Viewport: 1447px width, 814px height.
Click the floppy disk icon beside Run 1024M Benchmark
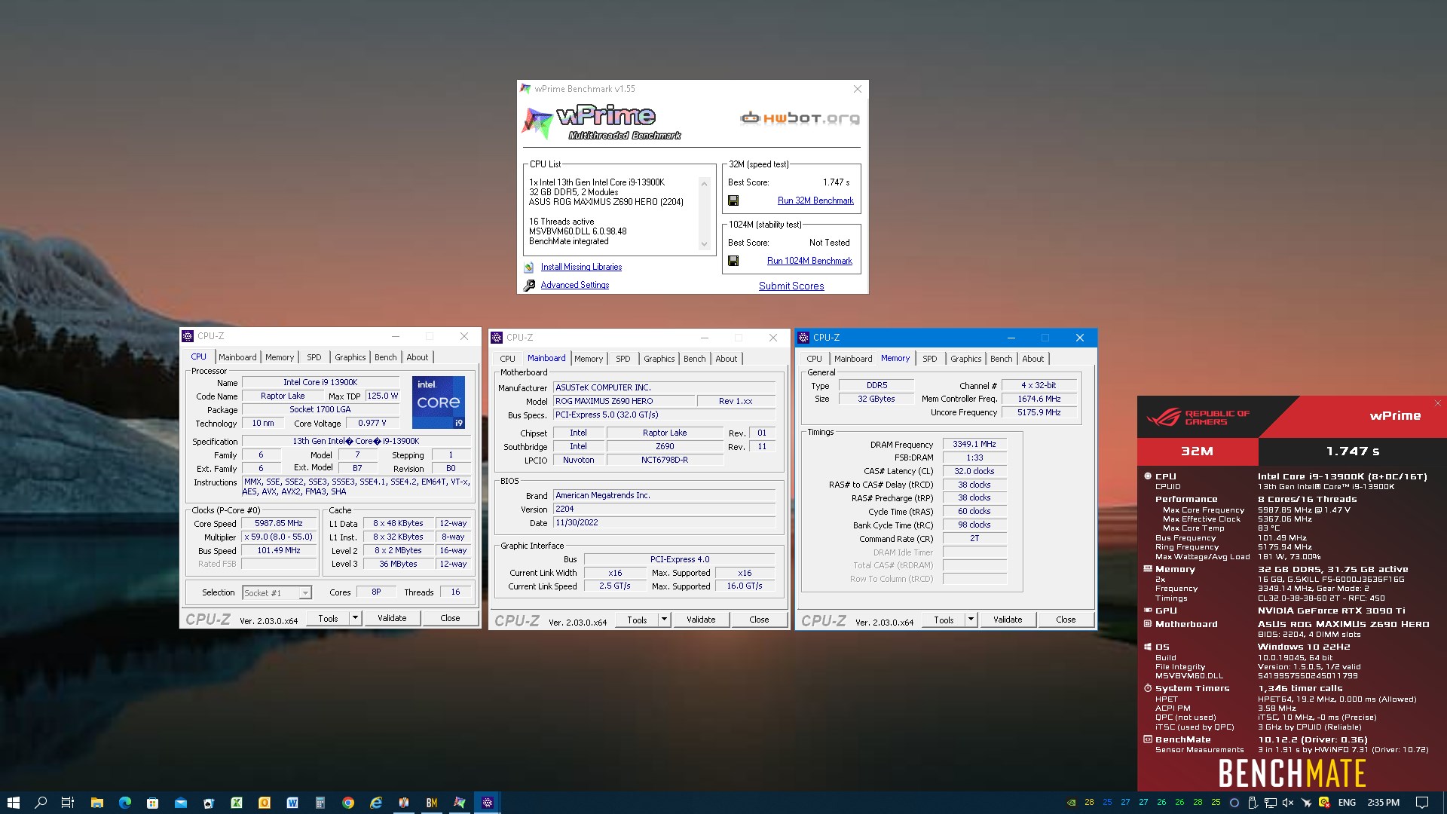[733, 261]
